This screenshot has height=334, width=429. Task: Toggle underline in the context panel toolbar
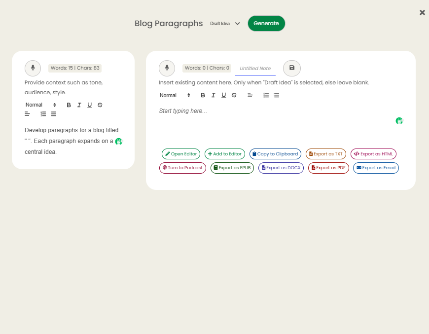(89, 105)
